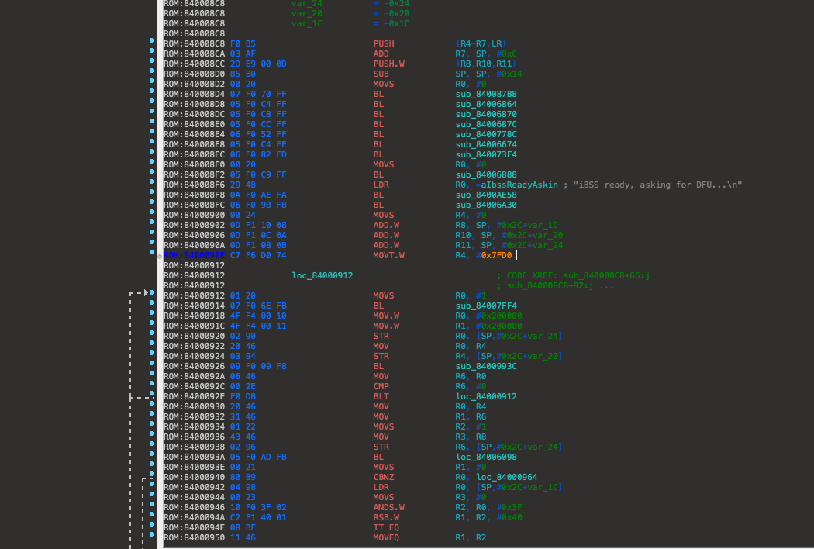Image resolution: width=814 pixels, height=549 pixels.
Task: Open sub_84007FF4 call target
Action: click(485, 306)
